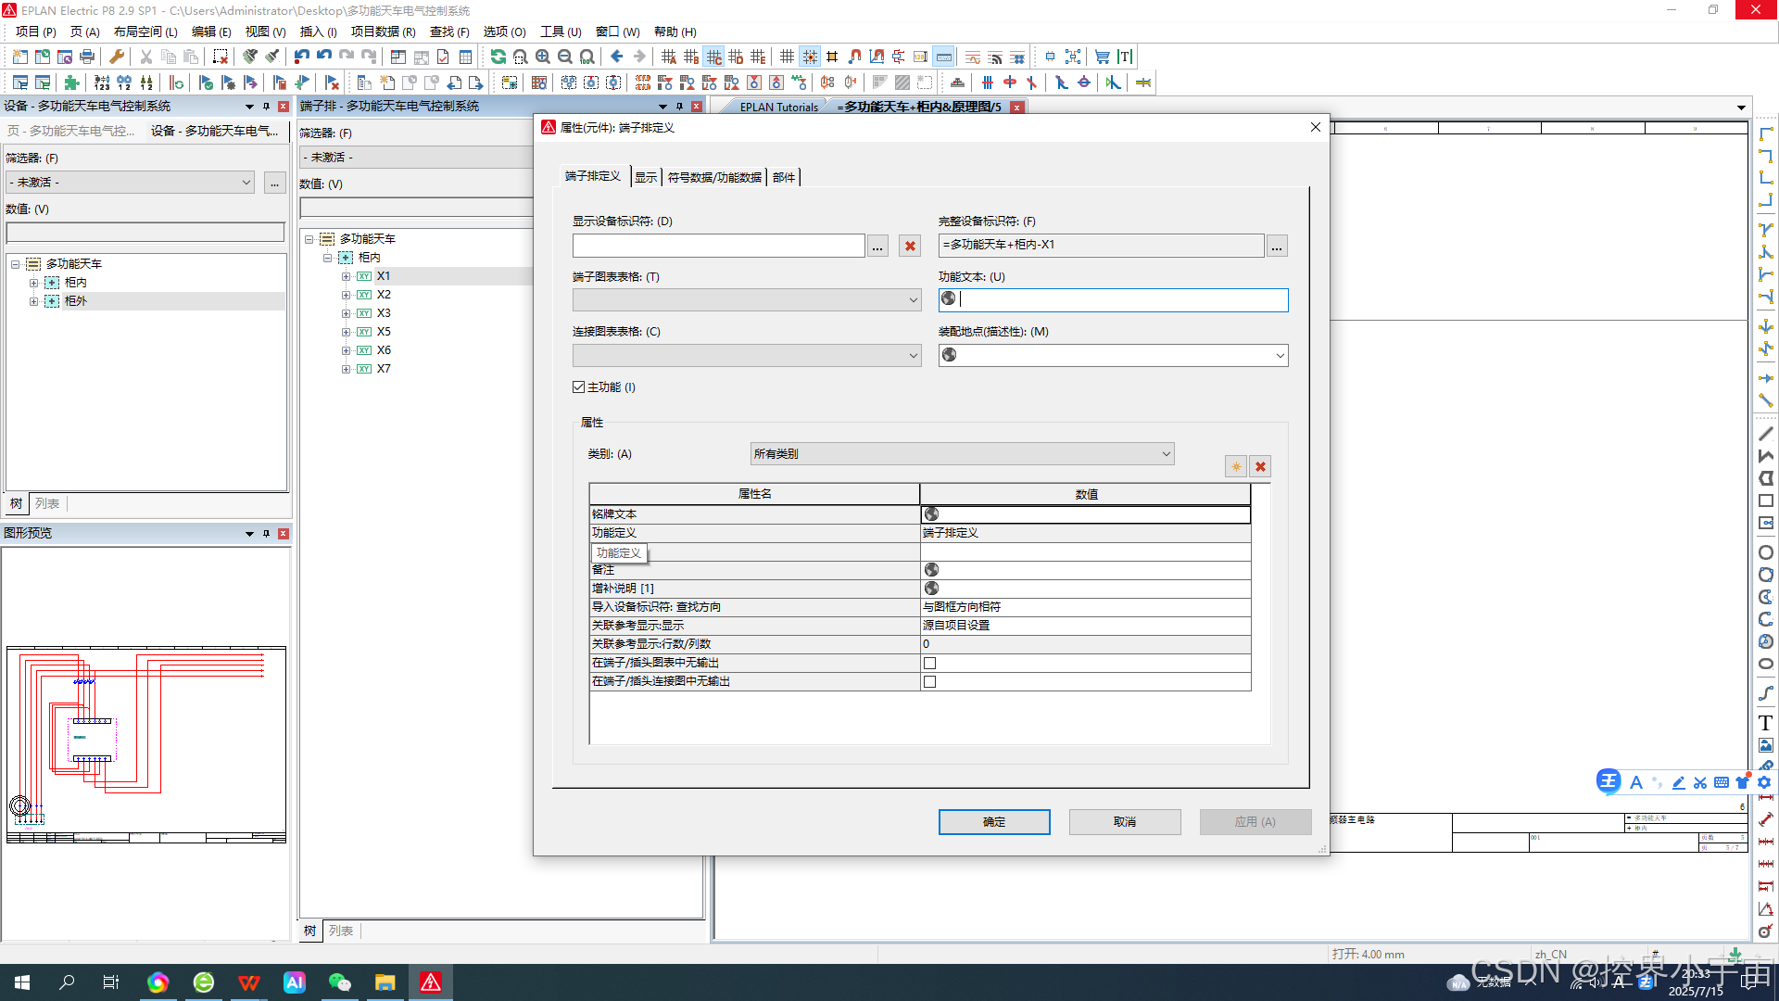Click the 功能文本 input field
The width and height of the screenshot is (1779, 1001).
[x=1113, y=300]
